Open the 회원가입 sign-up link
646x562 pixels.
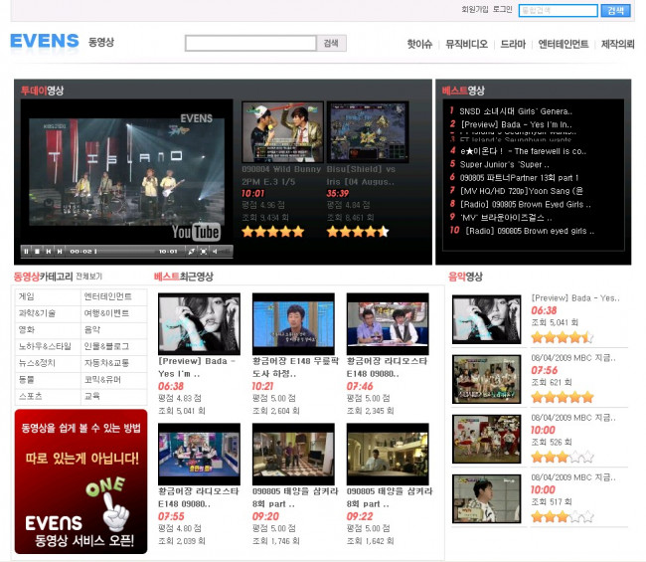tap(475, 9)
